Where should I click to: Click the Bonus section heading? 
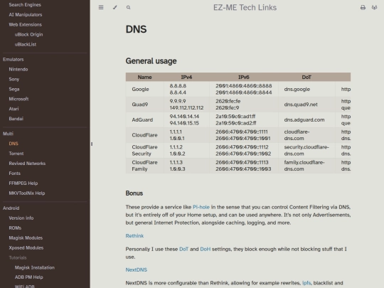134,193
